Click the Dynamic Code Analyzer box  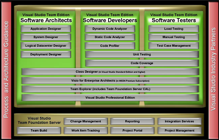[110, 29]
